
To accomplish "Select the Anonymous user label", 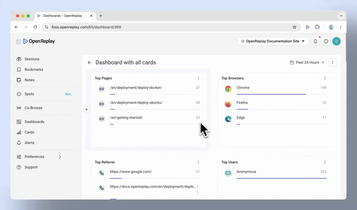I will 246,171.
